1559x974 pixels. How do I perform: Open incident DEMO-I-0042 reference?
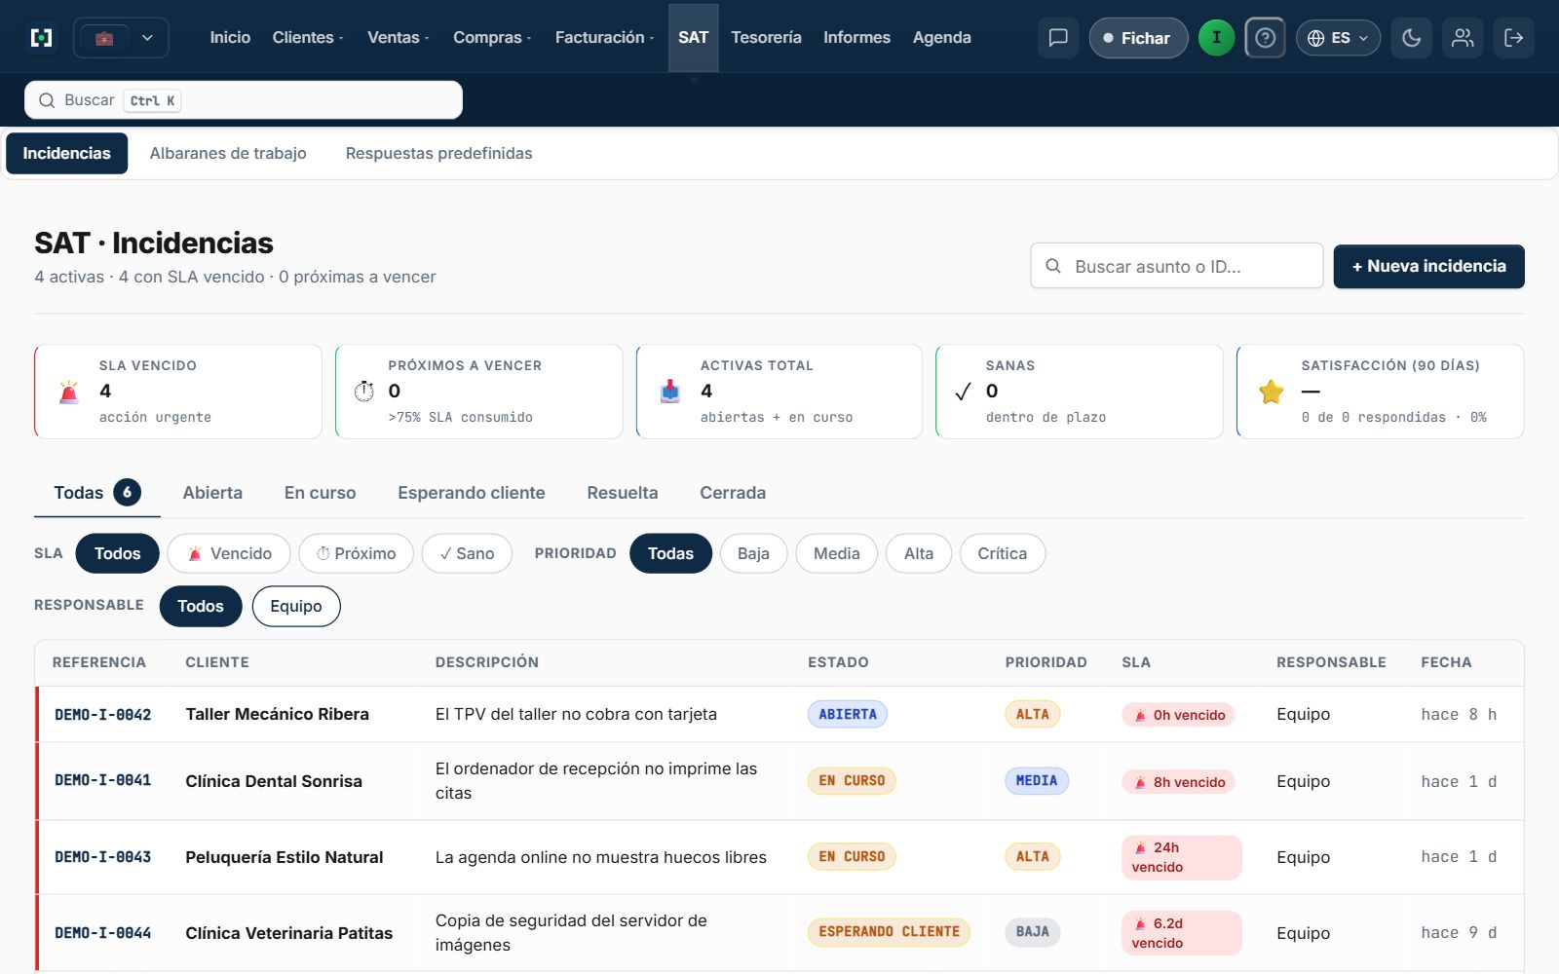(102, 714)
